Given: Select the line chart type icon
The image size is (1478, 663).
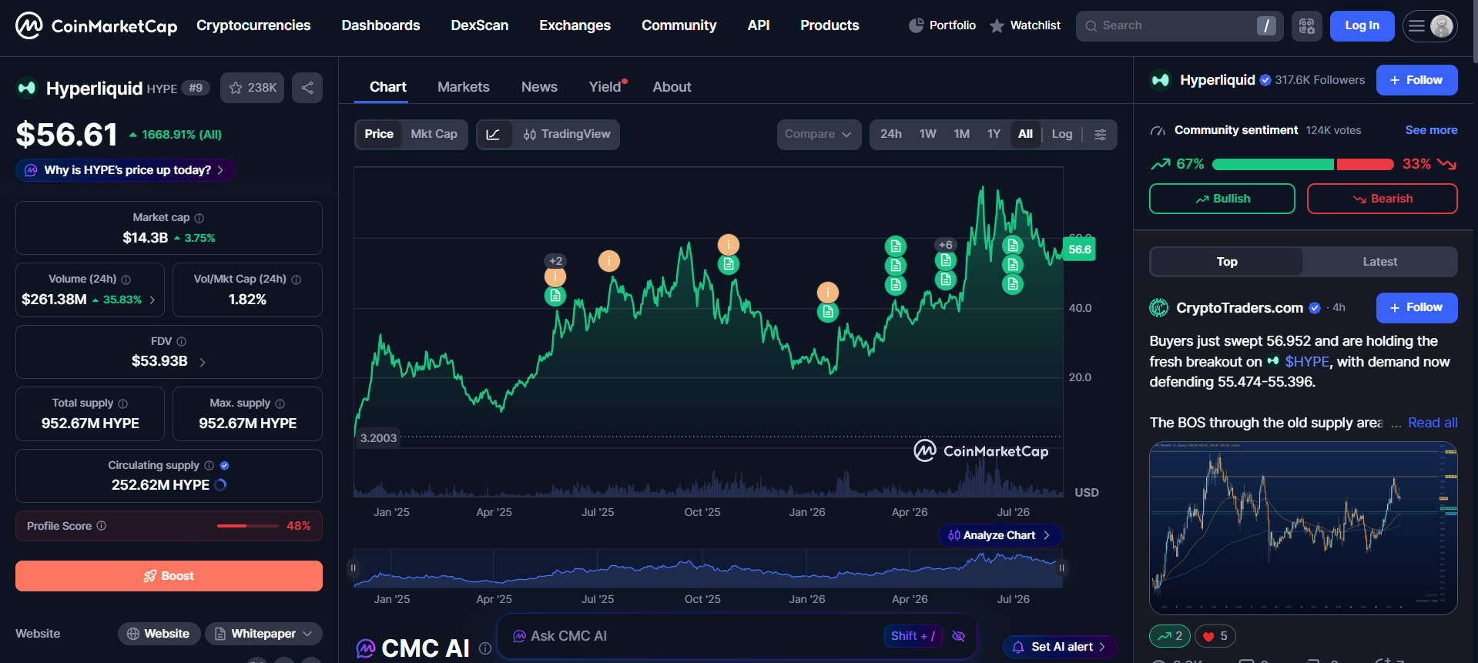Looking at the screenshot, I should [494, 135].
